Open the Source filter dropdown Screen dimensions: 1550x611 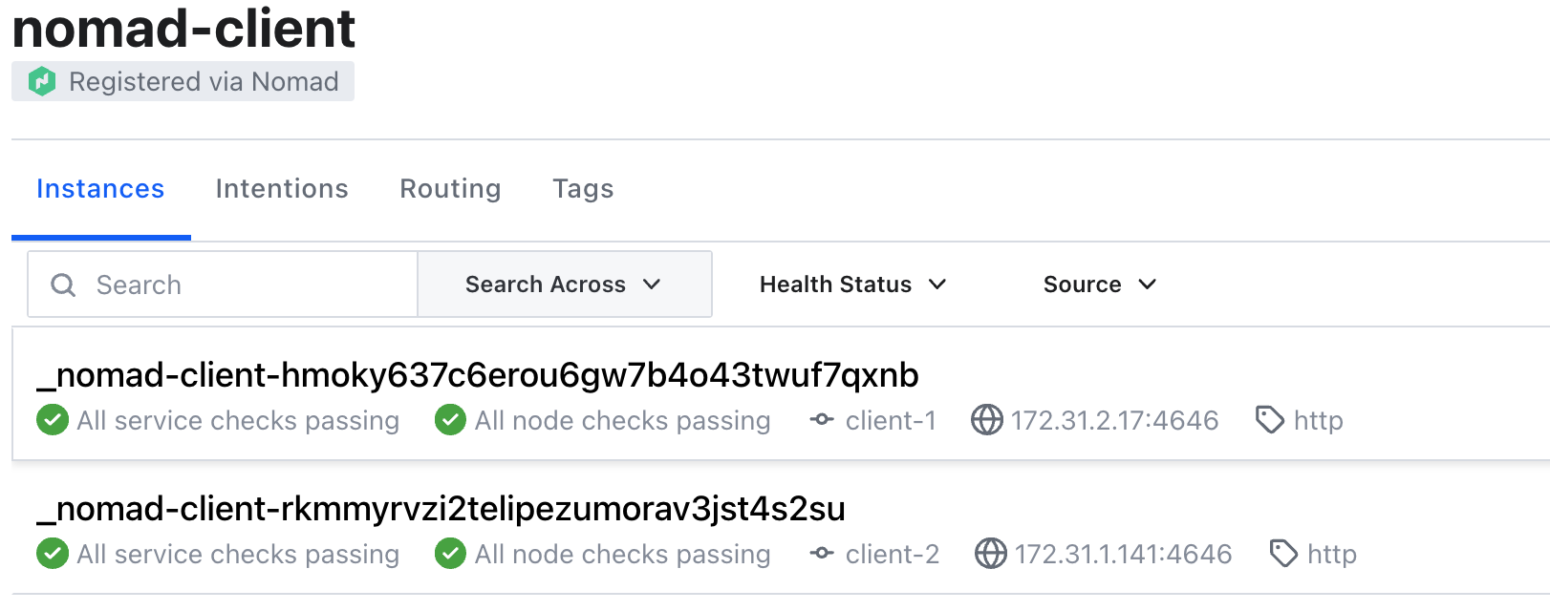[1099, 284]
